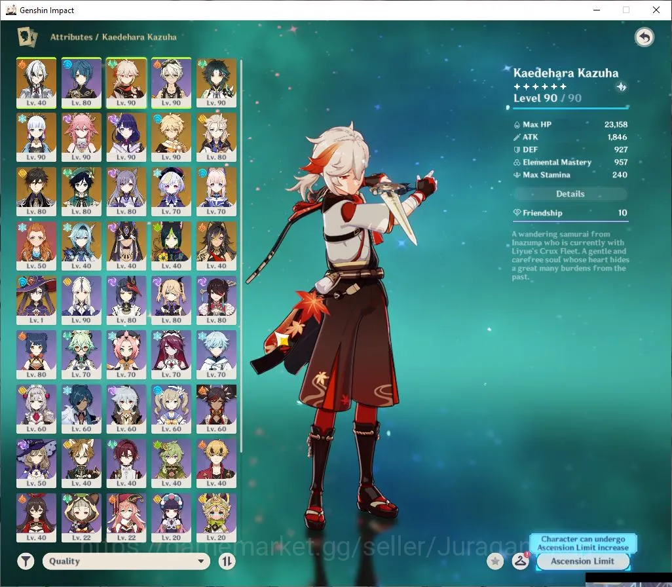Click the Max HP stat value 23,158

click(x=616, y=124)
